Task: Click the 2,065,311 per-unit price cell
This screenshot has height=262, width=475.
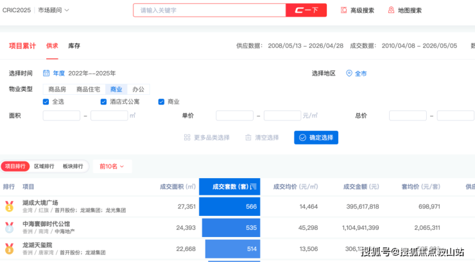Action: coord(427,227)
